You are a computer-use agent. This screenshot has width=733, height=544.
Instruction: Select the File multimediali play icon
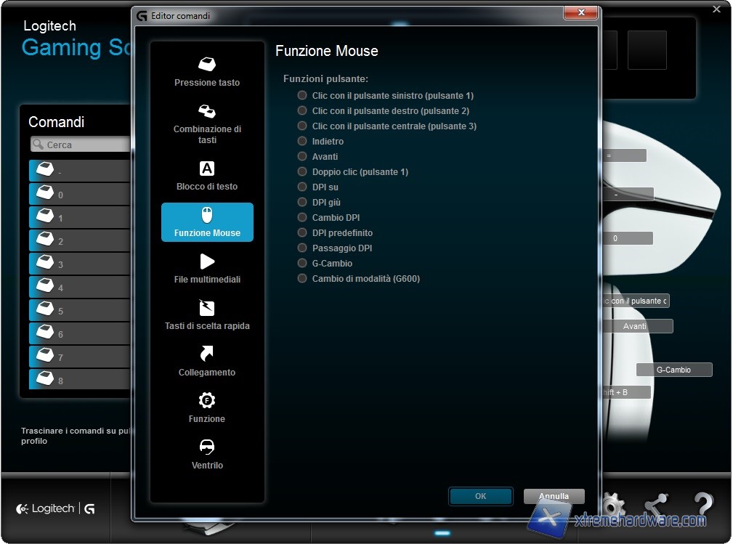pyautogui.click(x=207, y=261)
